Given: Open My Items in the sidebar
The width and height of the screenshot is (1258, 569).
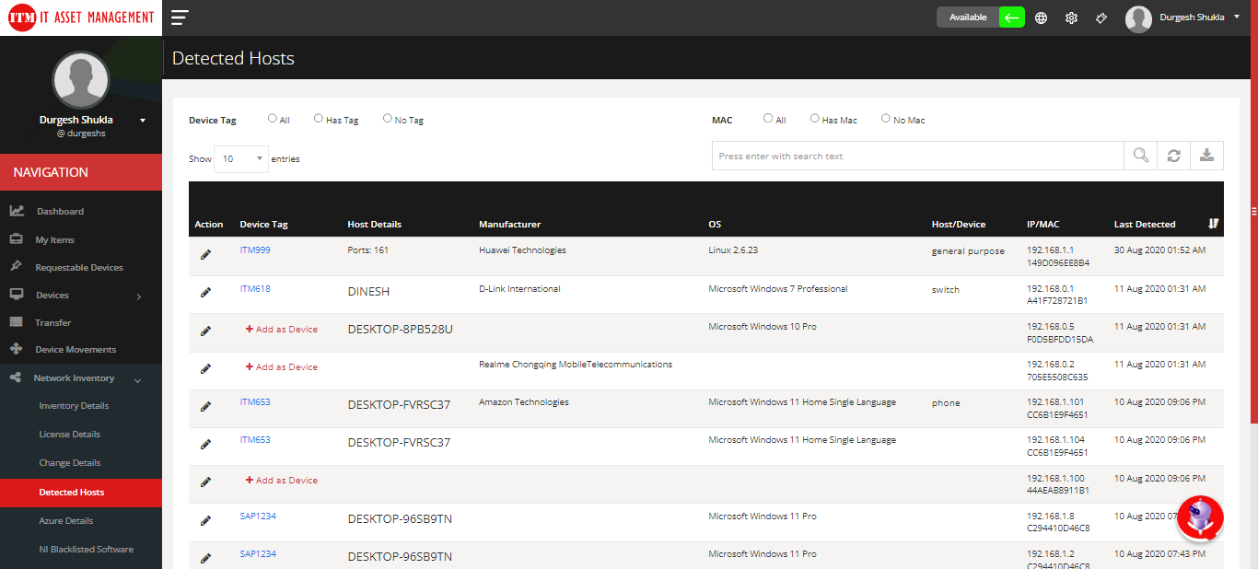Looking at the screenshot, I should click(54, 240).
